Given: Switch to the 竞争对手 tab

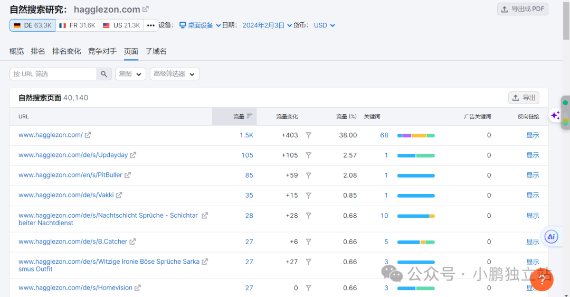Looking at the screenshot, I should pyautogui.click(x=102, y=51).
